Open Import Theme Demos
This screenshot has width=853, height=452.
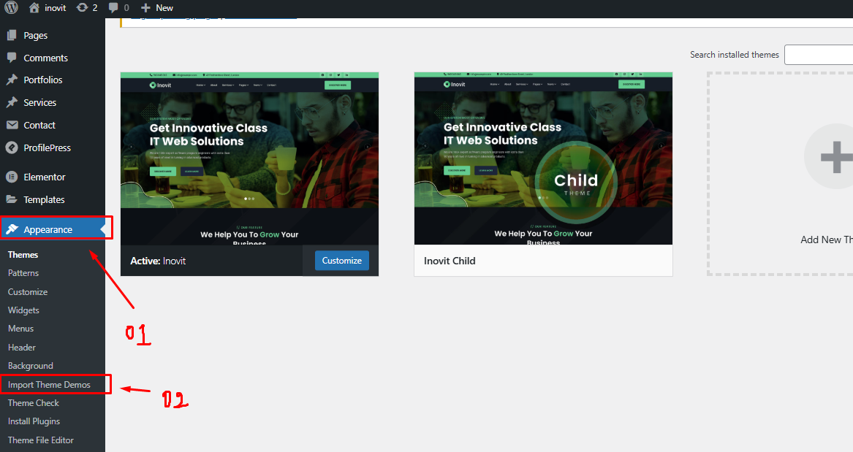(49, 385)
